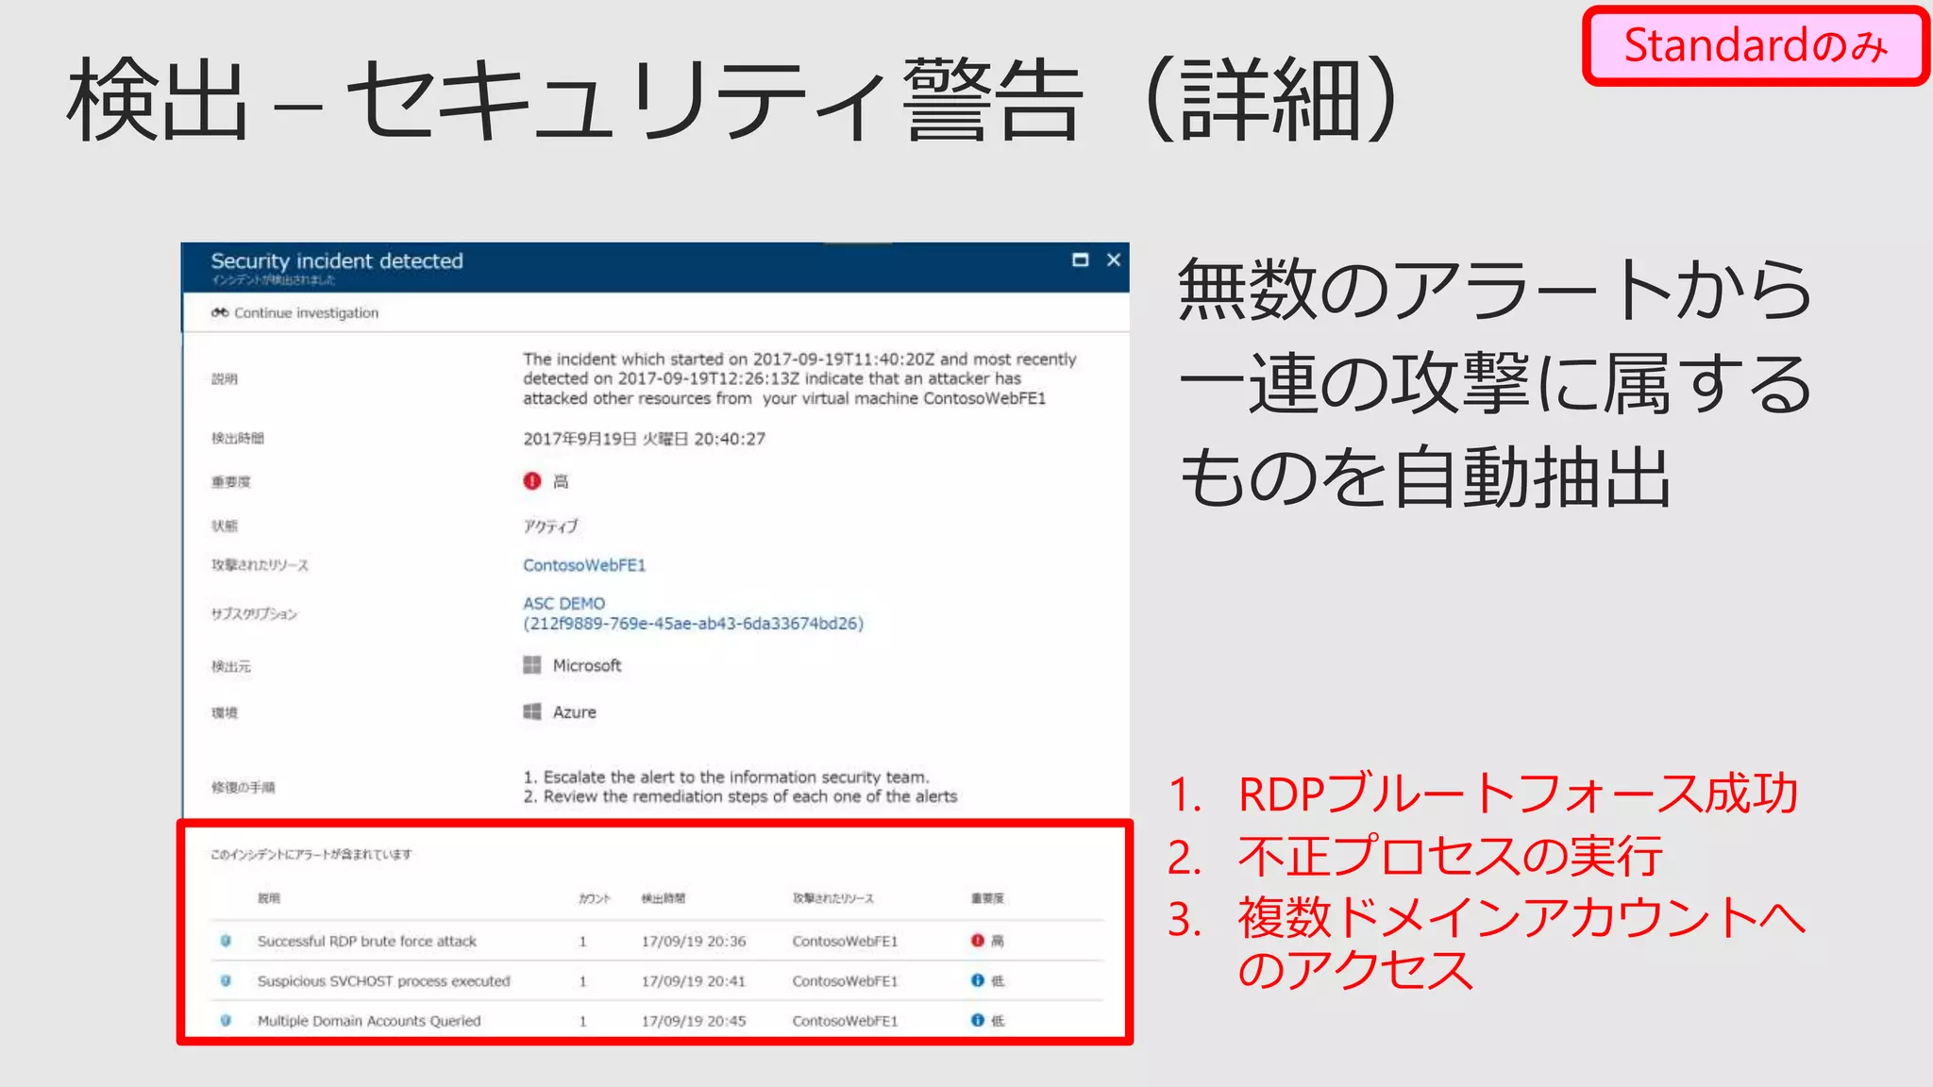The width and height of the screenshot is (1933, 1087).
Task: Open the ContosoWebFE1 attacked resource link
Action: tap(584, 565)
